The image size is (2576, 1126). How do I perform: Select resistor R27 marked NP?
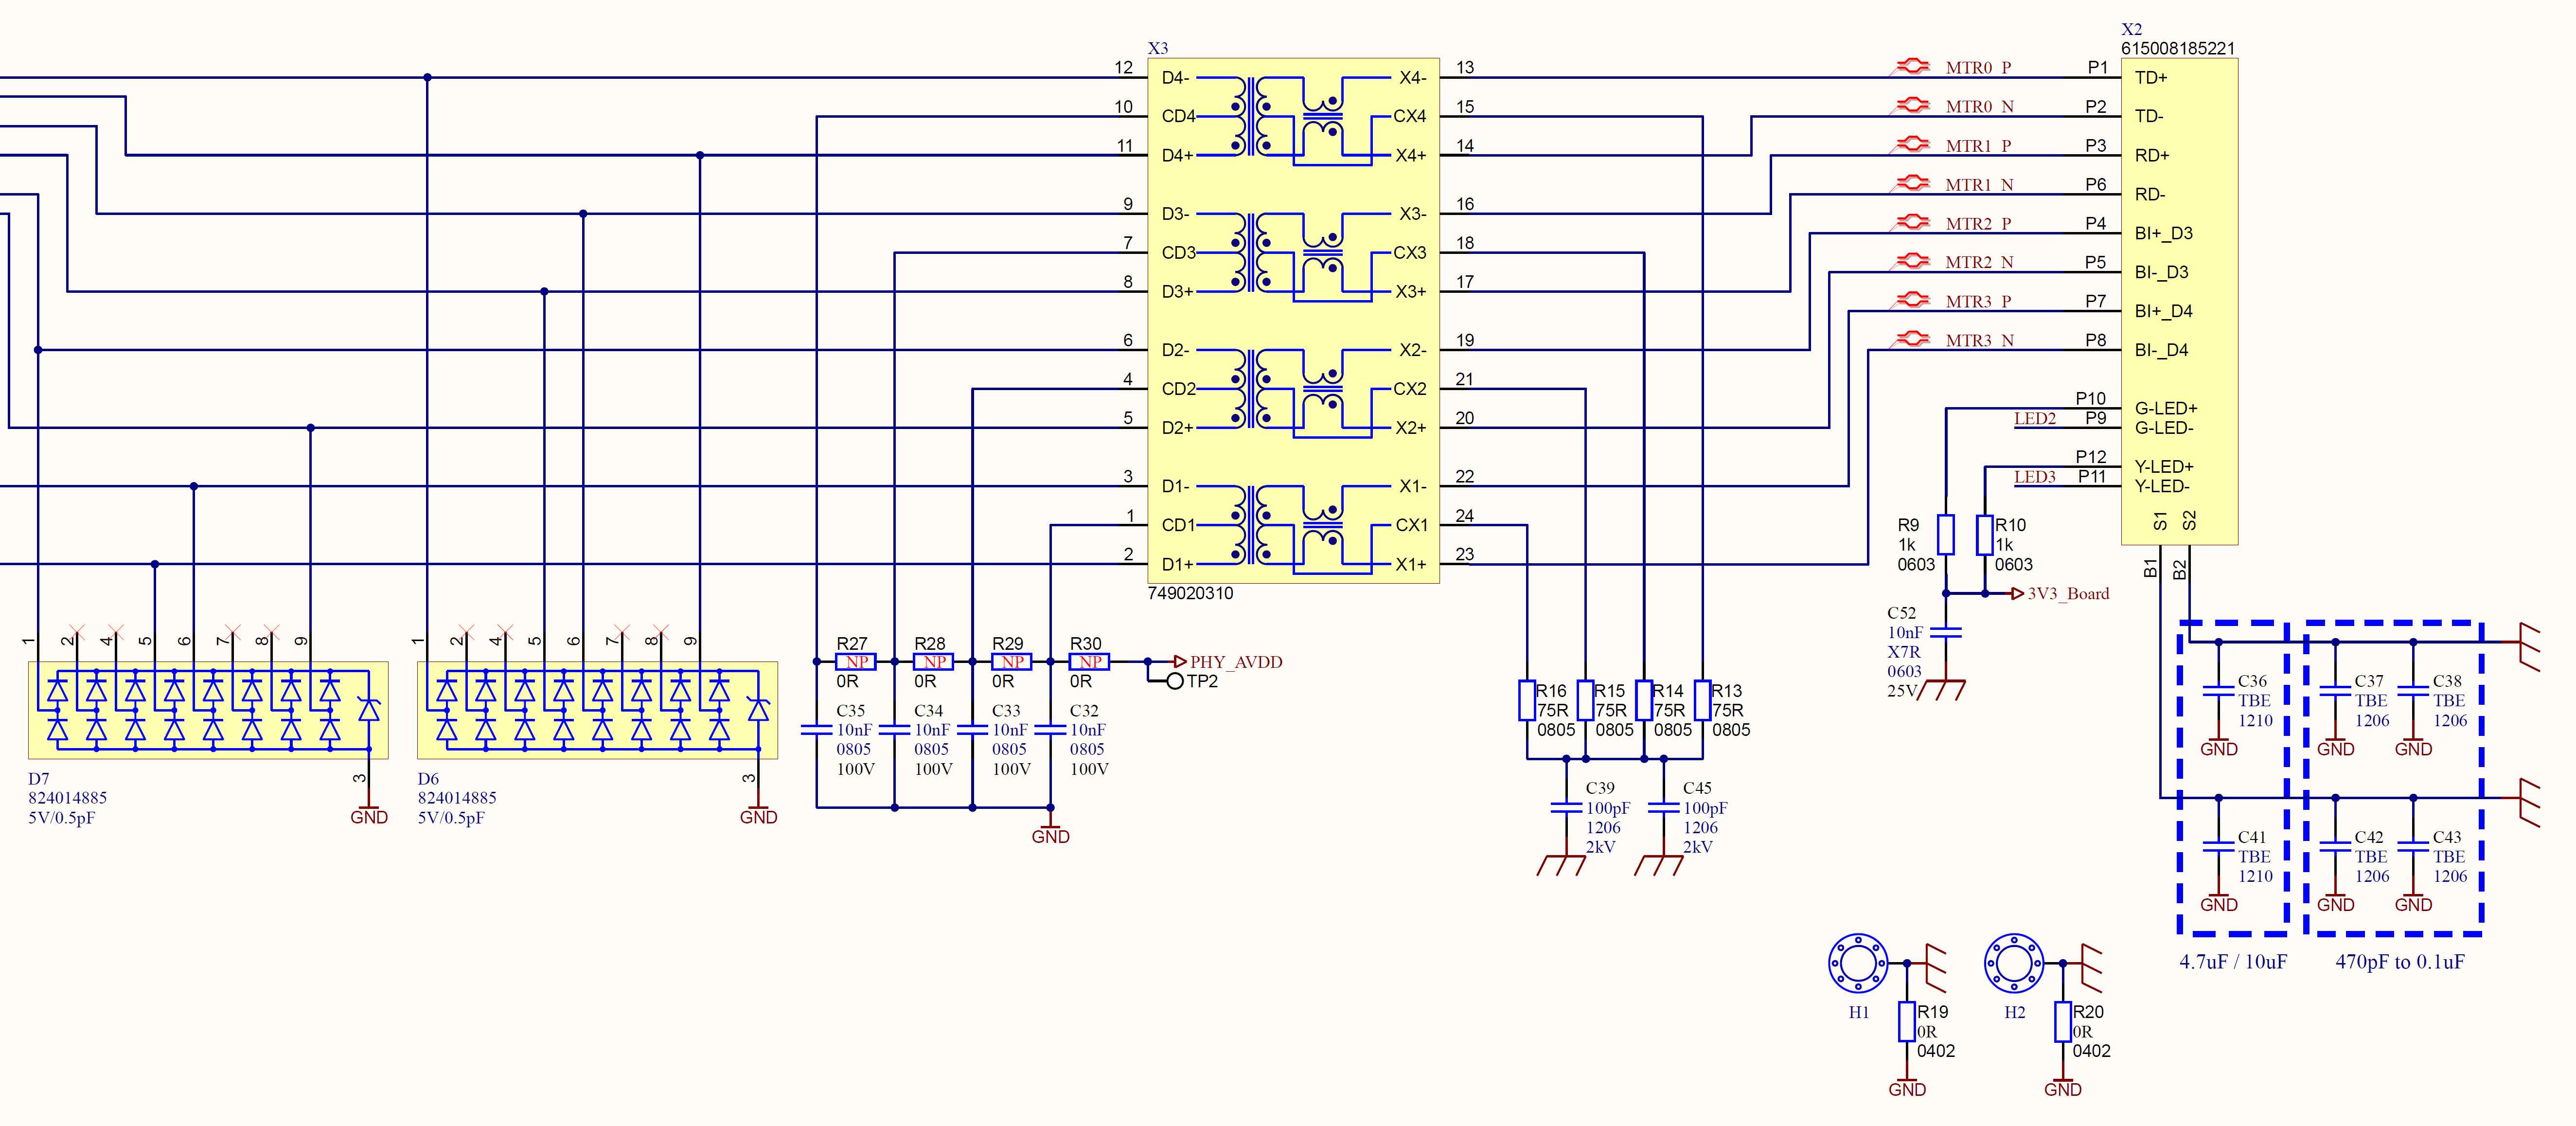tap(856, 662)
